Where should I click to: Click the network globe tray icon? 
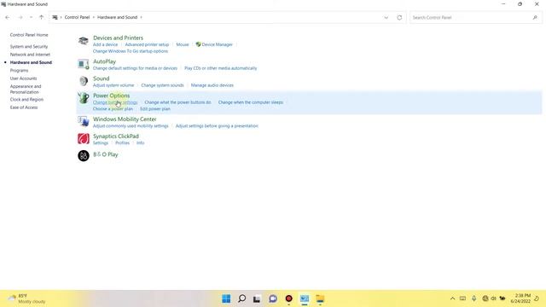coord(485,298)
